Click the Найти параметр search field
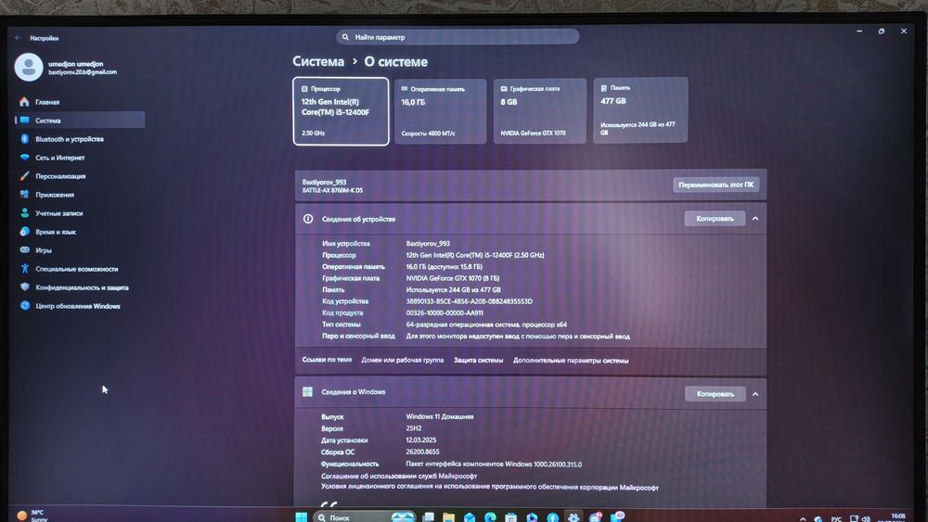The image size is (928, 522). coord(458,37)
